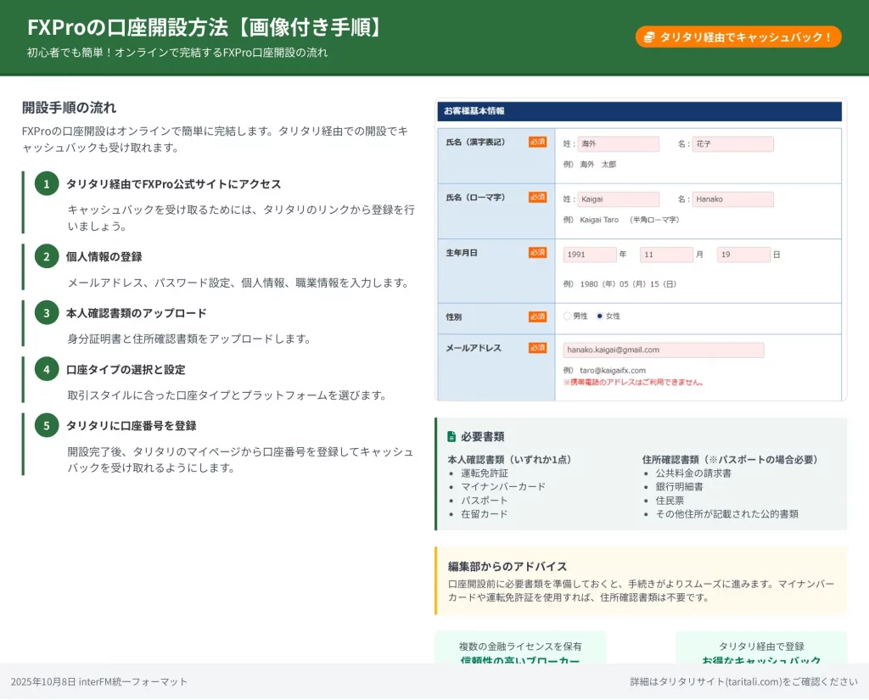Select the 女性 radio button

click(x=600, y=316)
